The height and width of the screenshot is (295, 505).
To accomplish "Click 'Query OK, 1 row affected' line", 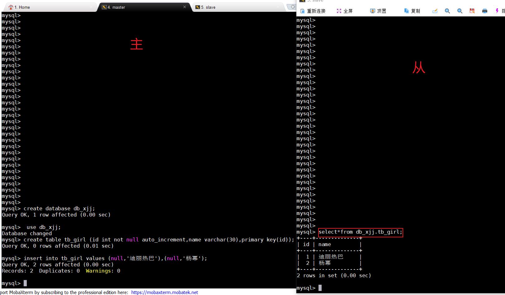I will coord(56,215).
